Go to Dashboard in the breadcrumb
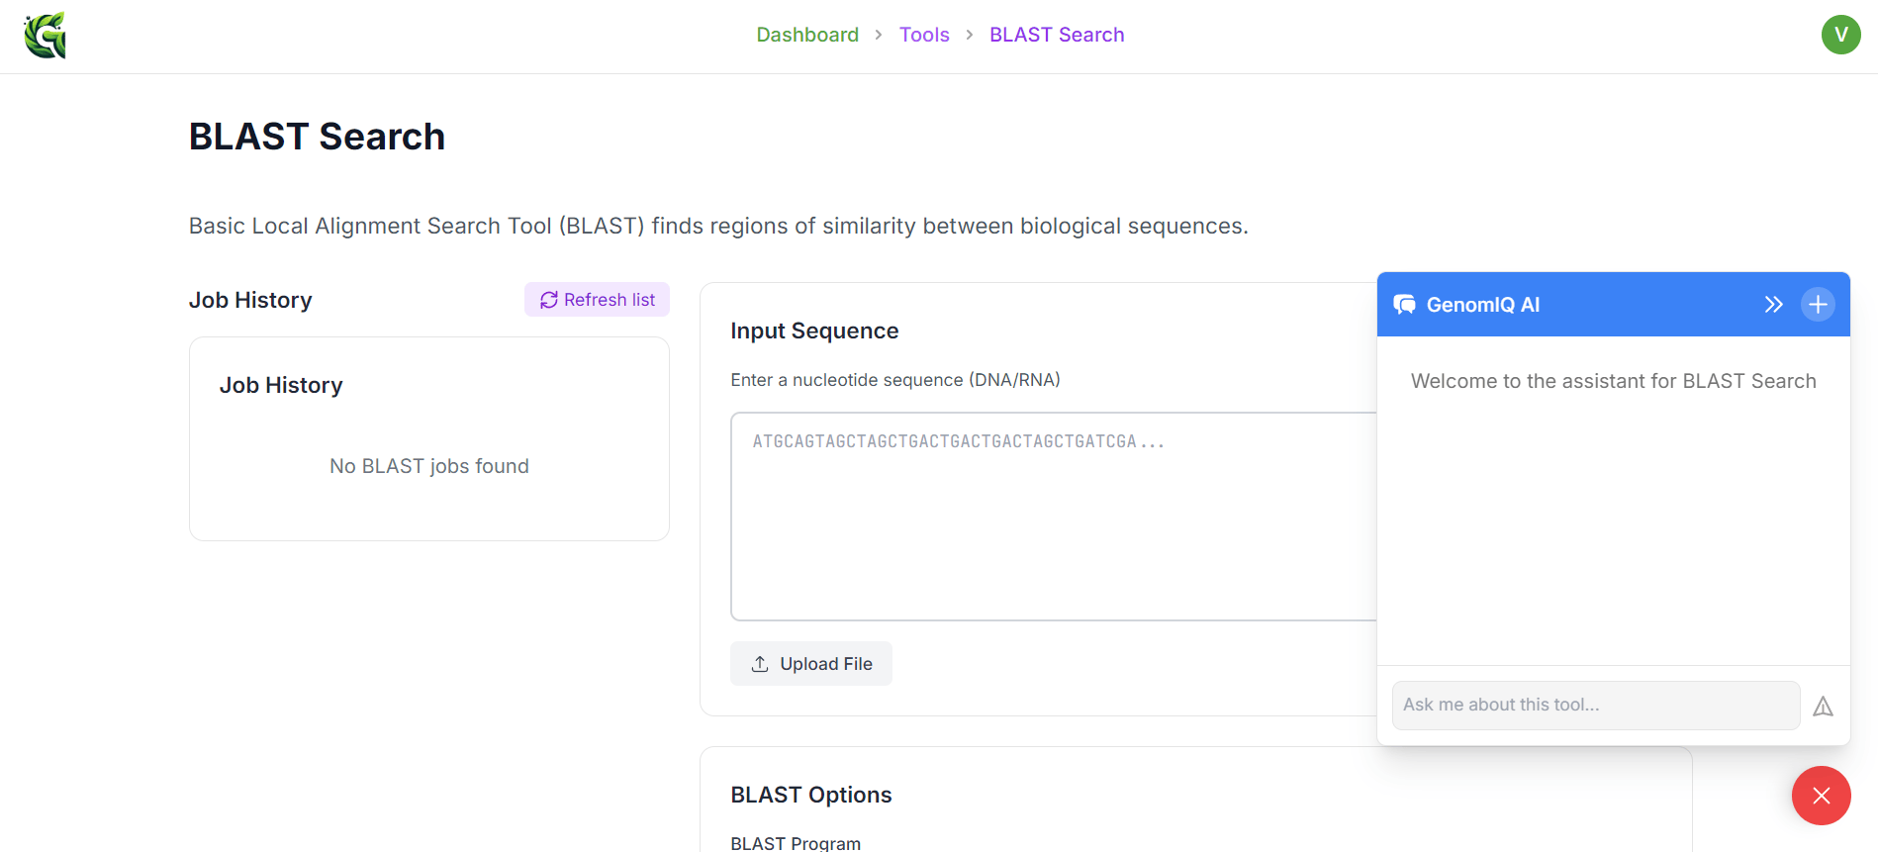This screenshot has height=852, width=1878. click(806, 35)
